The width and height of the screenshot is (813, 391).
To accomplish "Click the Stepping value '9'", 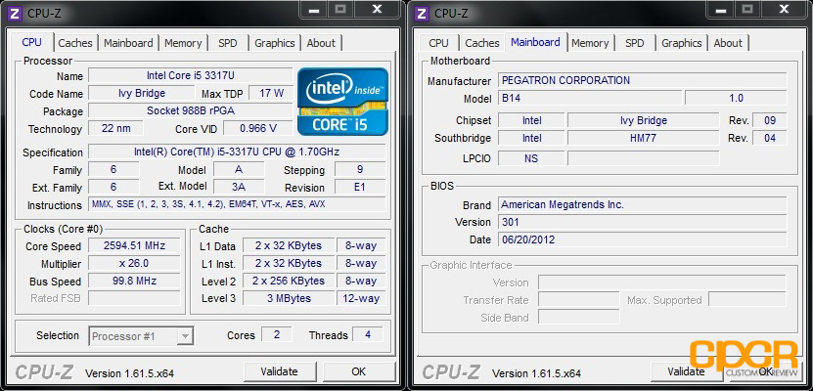I will point(360,169).
